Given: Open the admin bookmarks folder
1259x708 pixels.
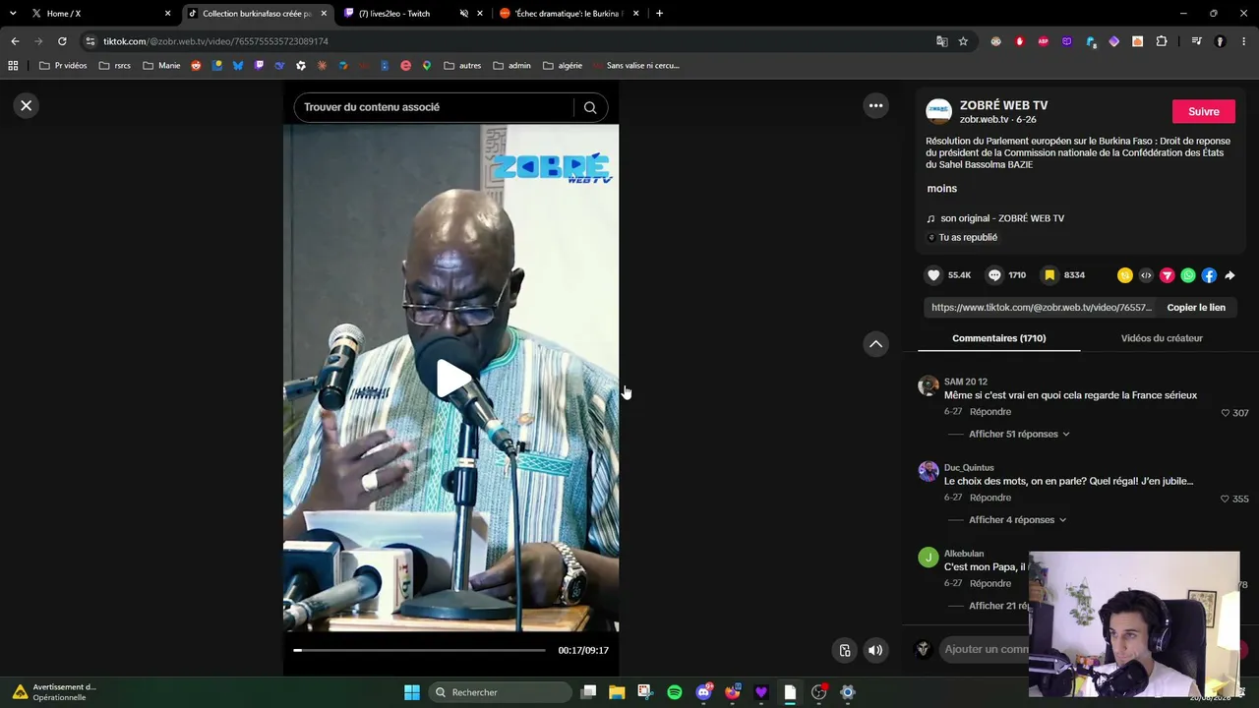Looking at the screenshot, I should point(512,66).
